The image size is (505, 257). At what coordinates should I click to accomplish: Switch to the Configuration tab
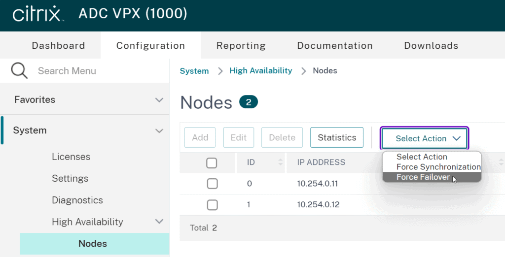click(151, 46)
